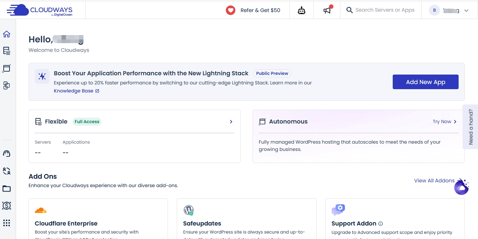This screenshot has height=239, width=478.
Task: Click the Autonomous card window icon
Action: (x=262, y=122)
